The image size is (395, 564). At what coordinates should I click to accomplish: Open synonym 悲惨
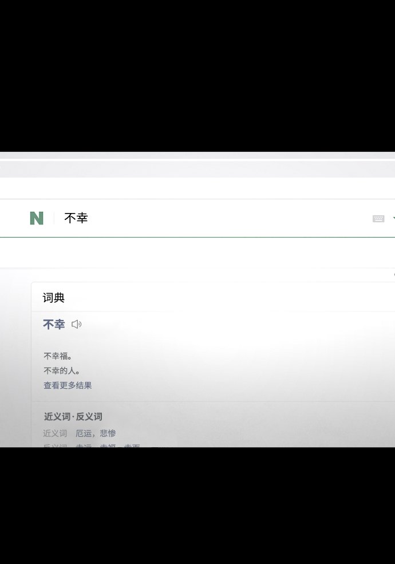coord(108,433)
